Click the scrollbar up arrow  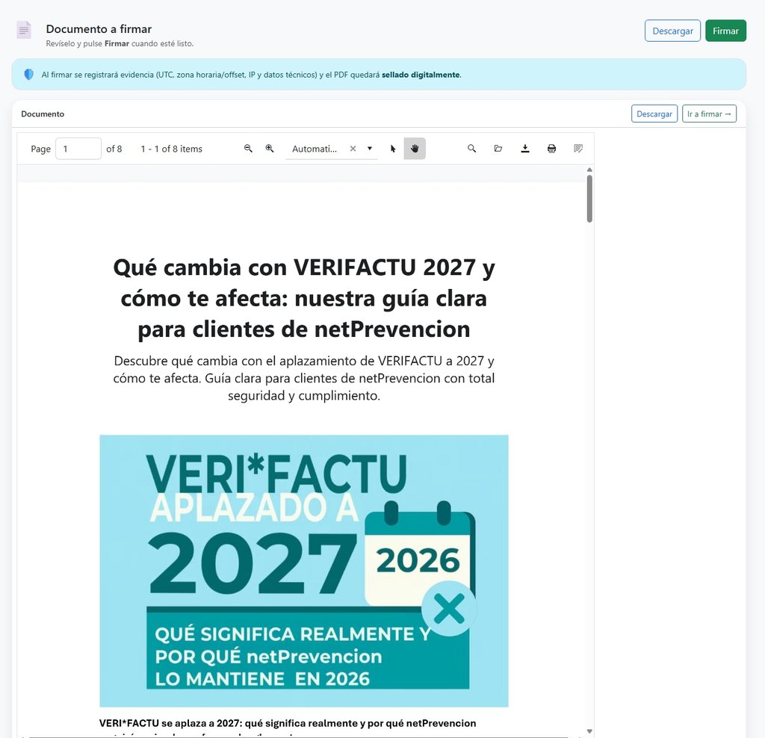click(589, 170)
